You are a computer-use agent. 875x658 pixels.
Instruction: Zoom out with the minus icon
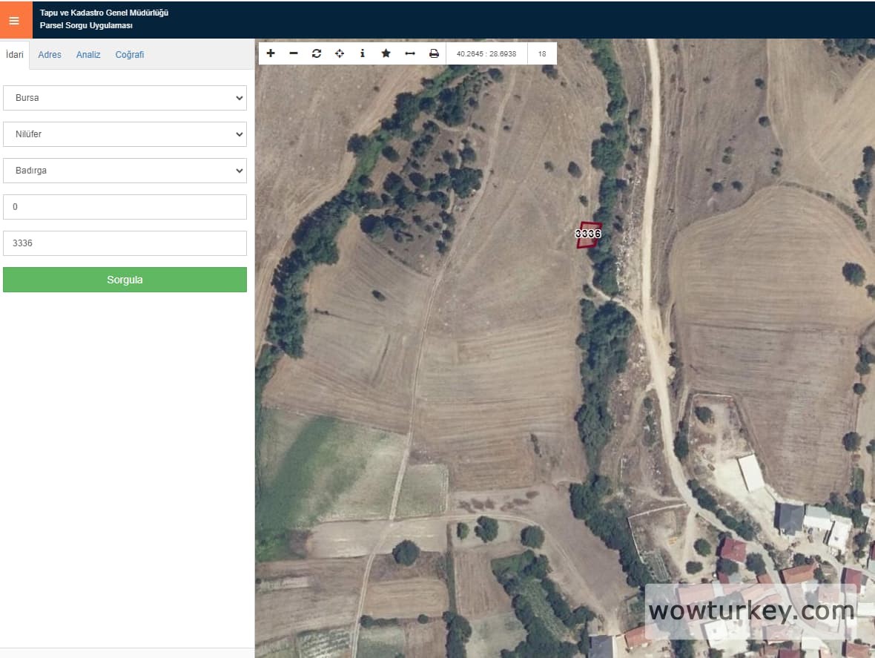(x=294, y=53)
